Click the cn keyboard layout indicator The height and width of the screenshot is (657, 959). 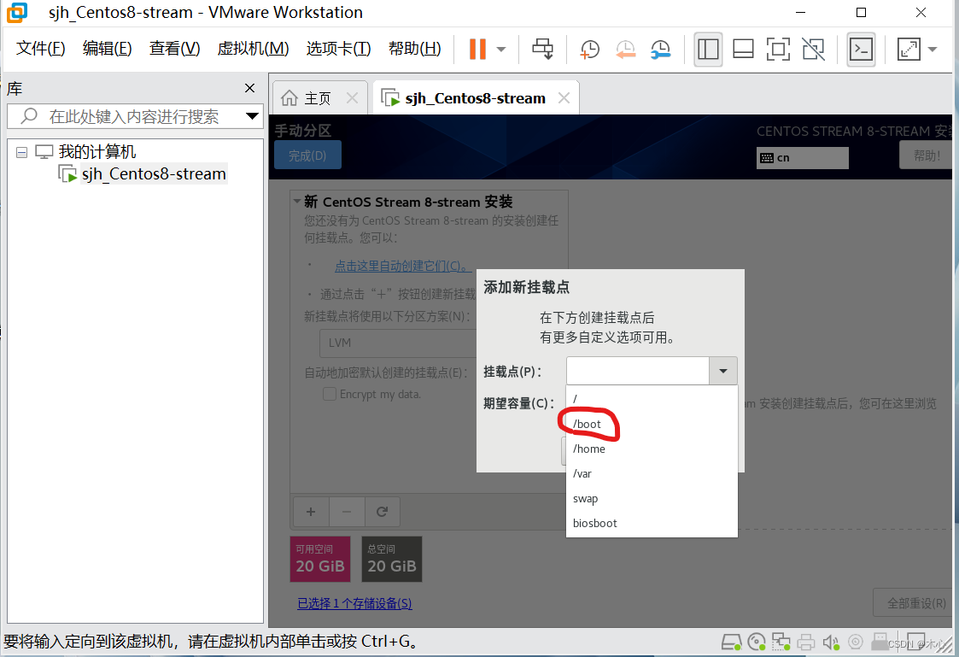802,158
